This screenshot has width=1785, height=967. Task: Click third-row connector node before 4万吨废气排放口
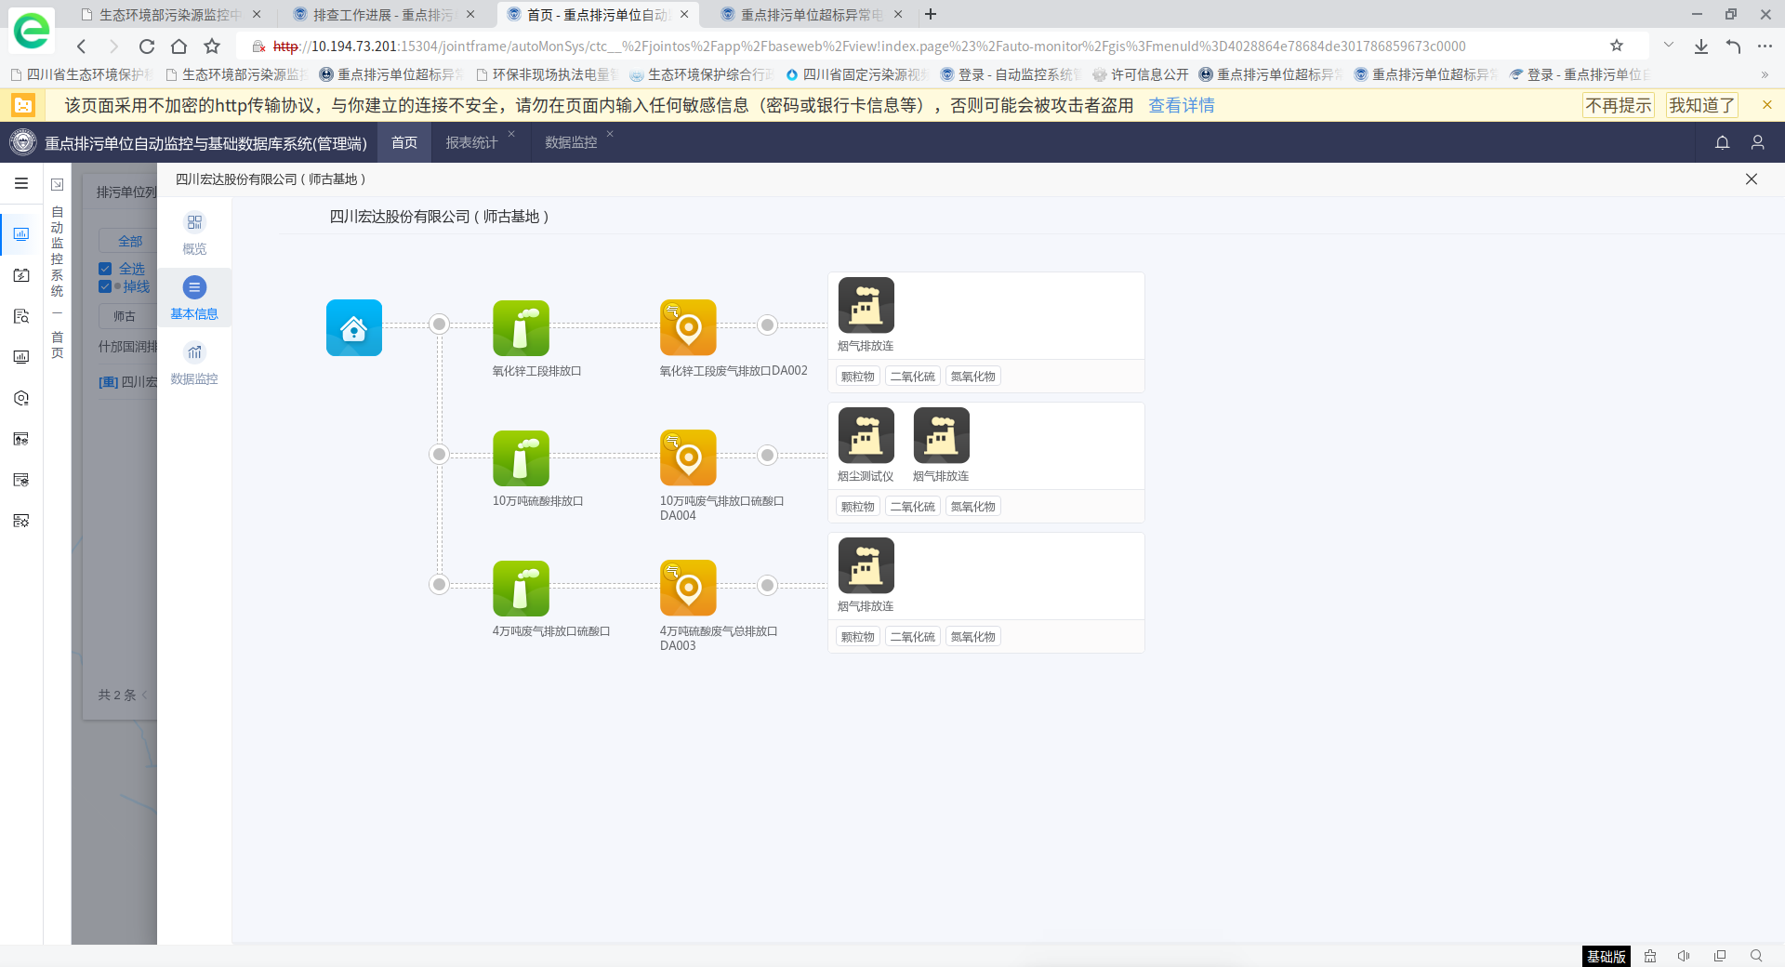tap(440, 584)
